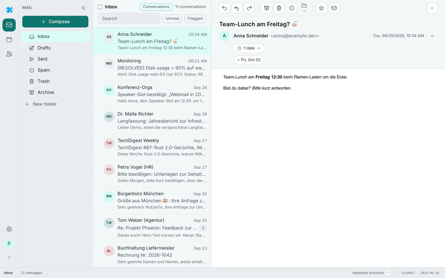Open the Bürgerbüro München email

(152, 200)
